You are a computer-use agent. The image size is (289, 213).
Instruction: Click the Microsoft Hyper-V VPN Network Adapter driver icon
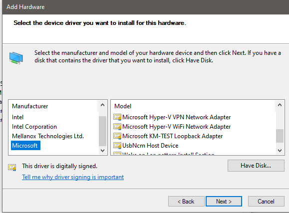tap(117, 117)
